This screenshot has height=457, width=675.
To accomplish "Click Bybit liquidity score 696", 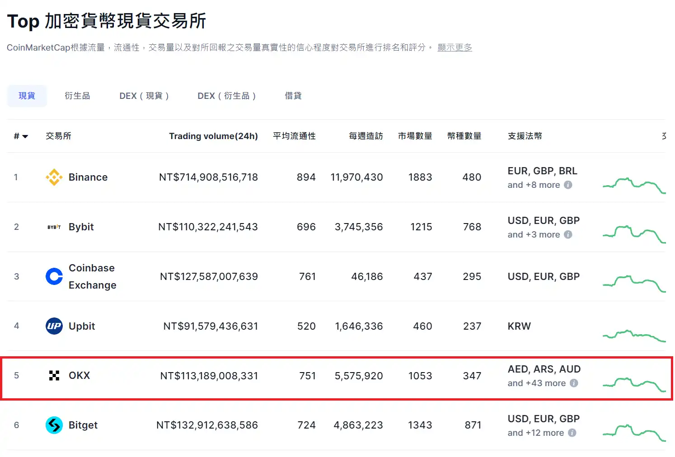I will (306, 227).
